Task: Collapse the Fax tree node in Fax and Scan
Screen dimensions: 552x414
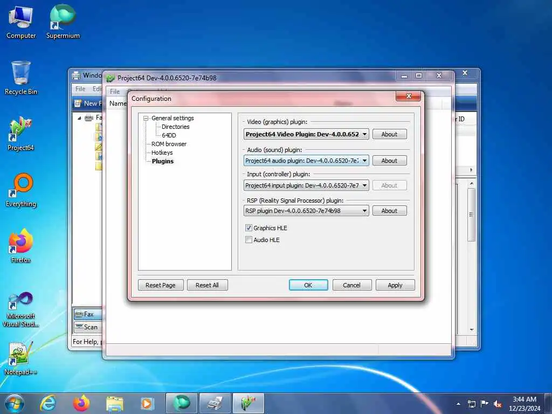Action: click(79, 118)
